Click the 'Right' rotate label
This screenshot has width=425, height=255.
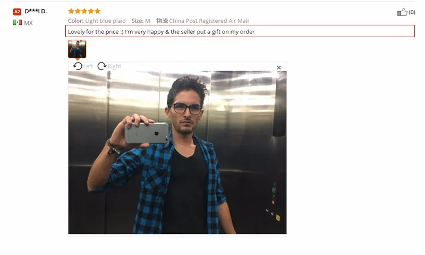pyautogui.click(x=114, y=66)
